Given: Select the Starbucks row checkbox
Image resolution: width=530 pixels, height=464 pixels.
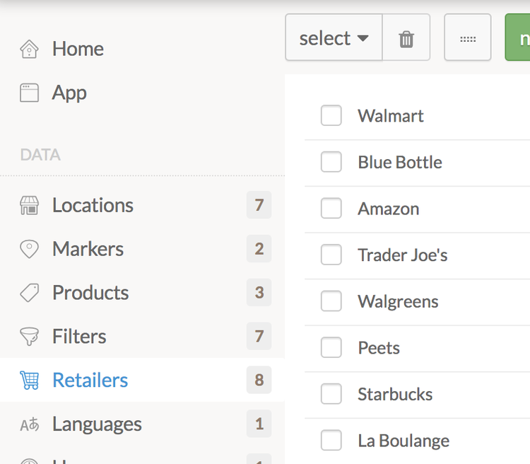Looking at the screenshot, I should click(x=331, y=394).
